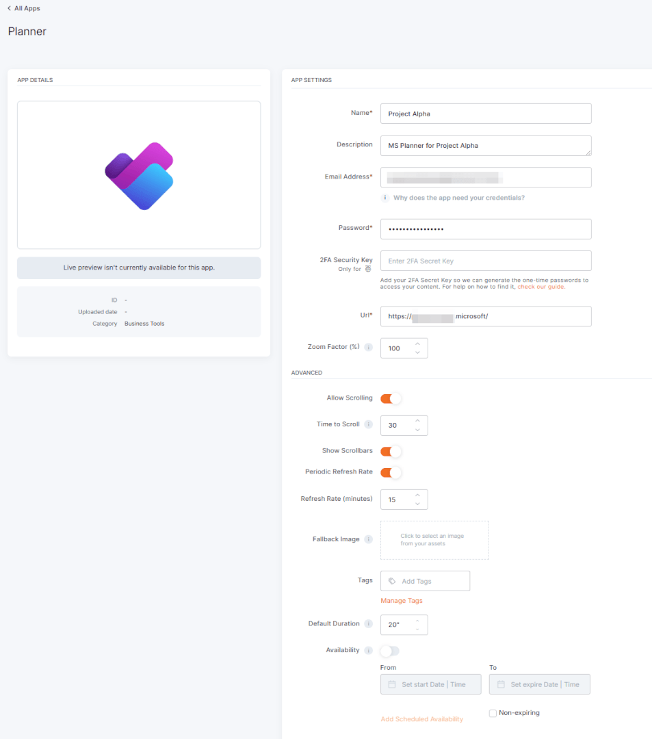Show Availability info icon
The height and width of the screenshot is (739, 652).
click(368, 651)
